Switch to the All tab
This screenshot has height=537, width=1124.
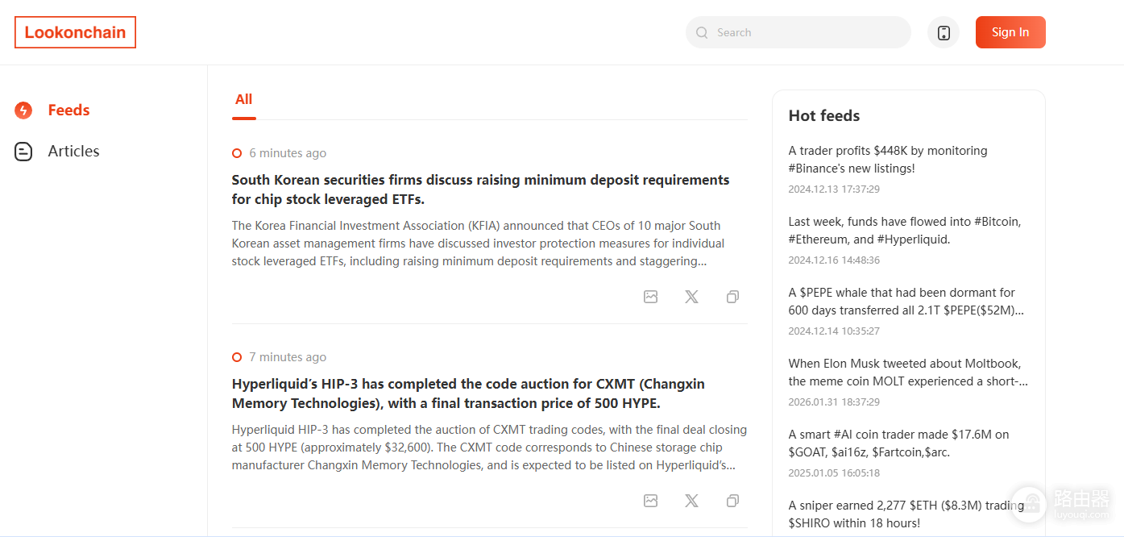pyautogui.click(x=243, y=100)
